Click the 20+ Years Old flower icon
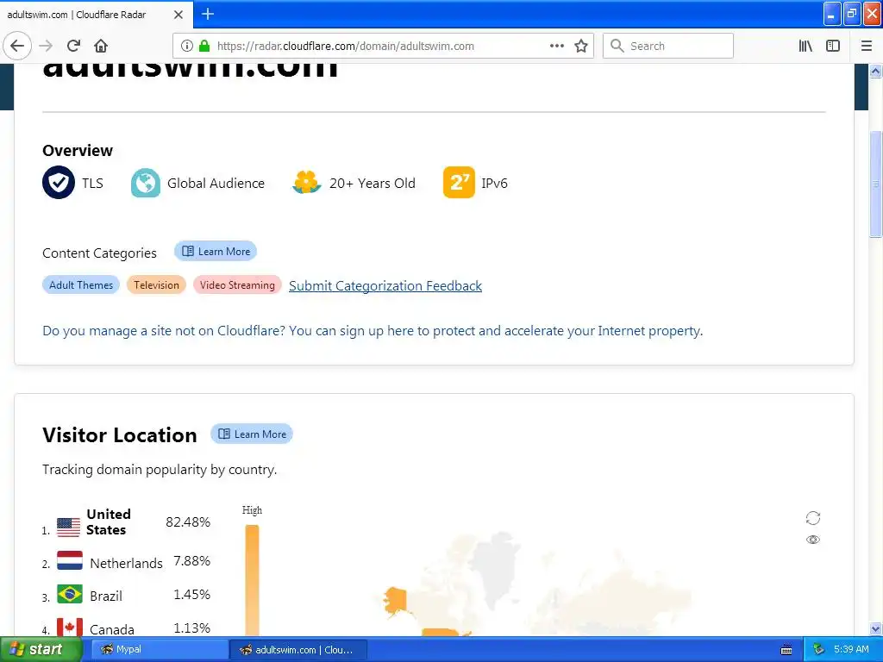 pos(306,183)
